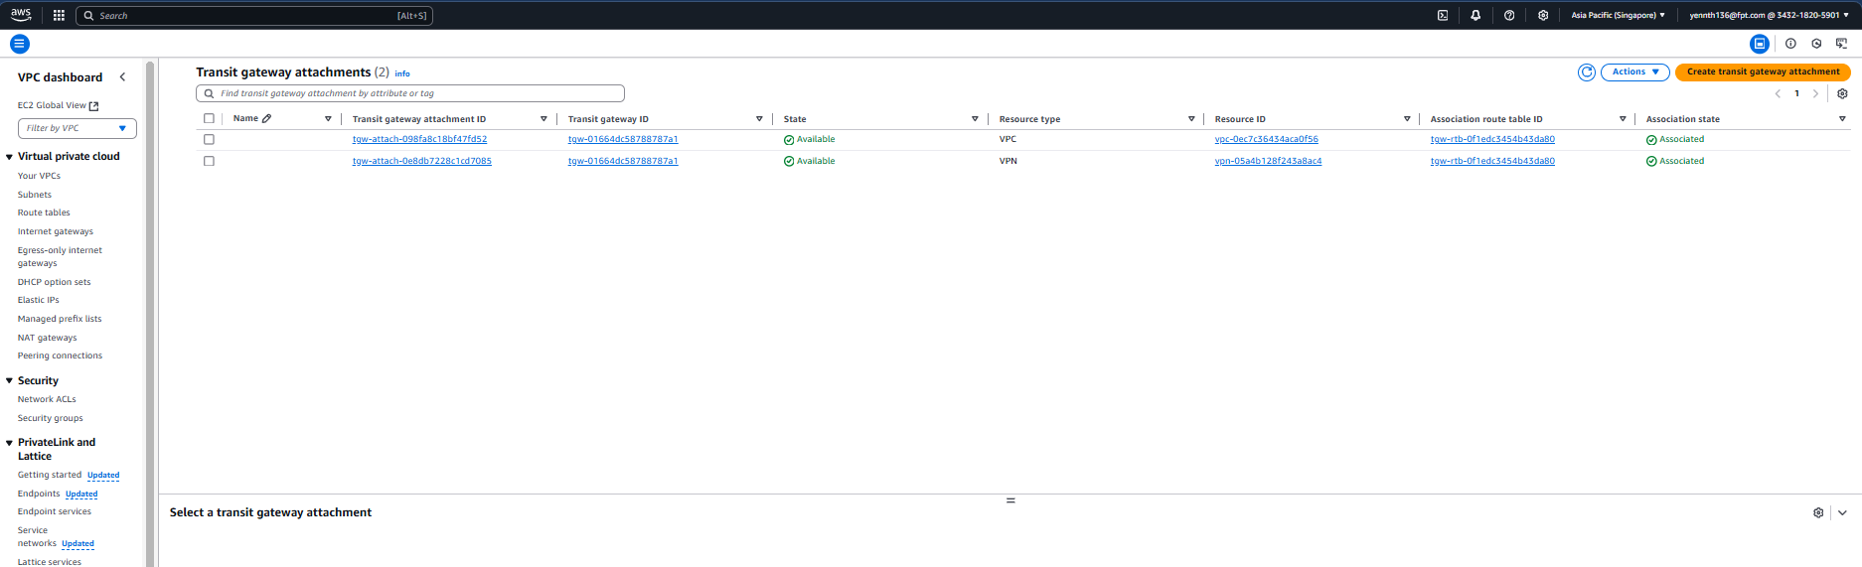1862x567 pixels.
Task: Open the notifications bell
Action: click(1475, 16)
